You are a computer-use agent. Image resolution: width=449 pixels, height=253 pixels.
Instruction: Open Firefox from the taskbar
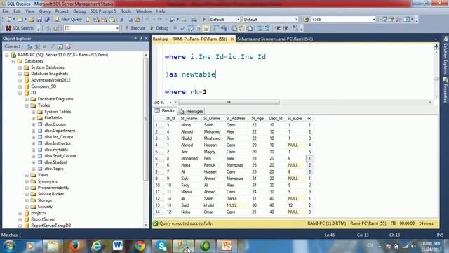pos(74,246)
